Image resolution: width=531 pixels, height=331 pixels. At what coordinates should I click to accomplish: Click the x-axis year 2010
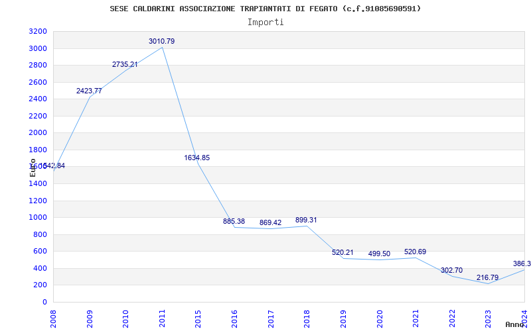click(x=125, y=318)
